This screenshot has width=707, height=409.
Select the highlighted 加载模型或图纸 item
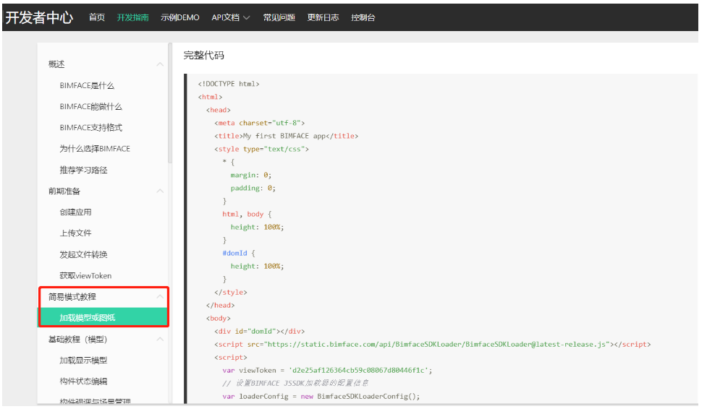[103, 317]
